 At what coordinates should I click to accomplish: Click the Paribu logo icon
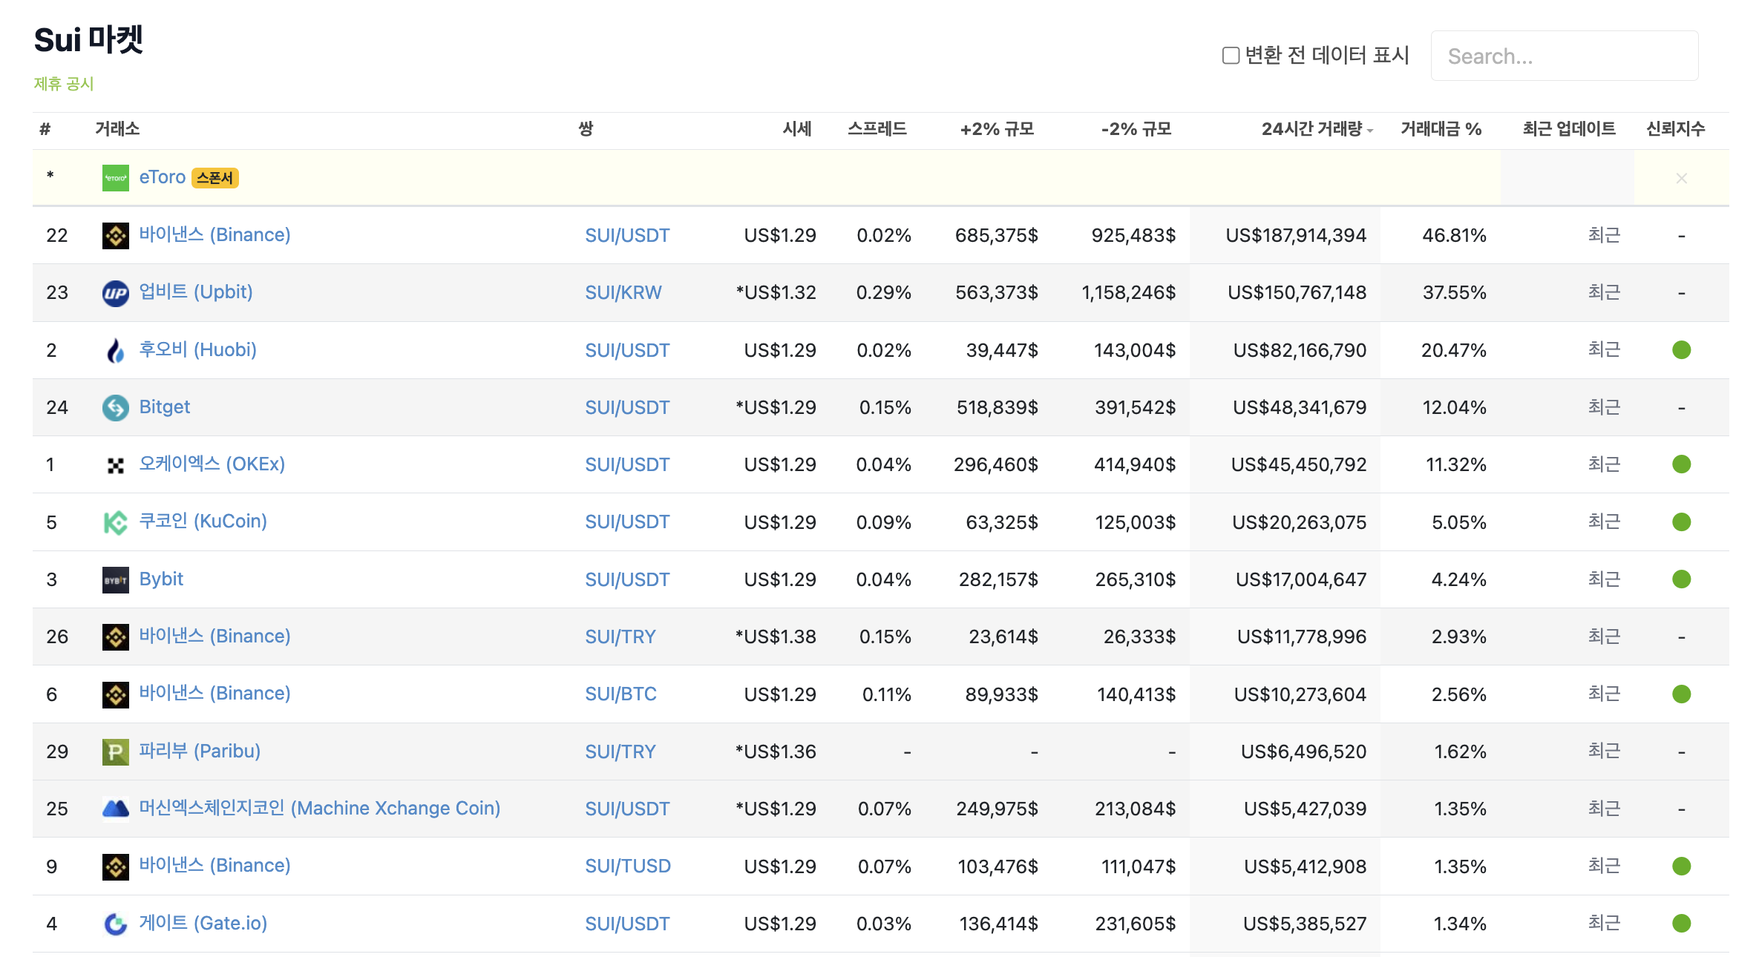point(115,752)
